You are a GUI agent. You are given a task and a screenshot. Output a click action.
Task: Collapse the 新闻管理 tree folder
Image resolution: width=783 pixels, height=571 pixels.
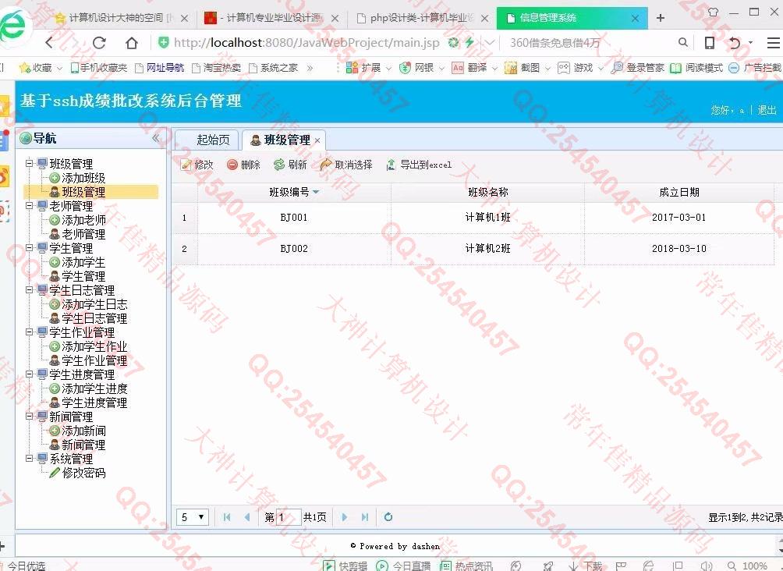point(30,416)
